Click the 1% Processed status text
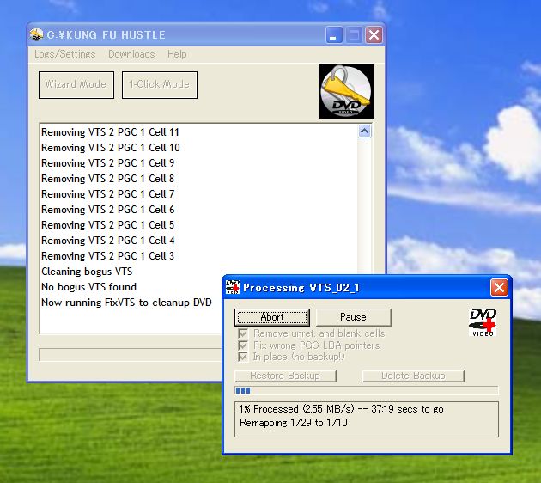The image size is (541, 483). pyautogui.click(x=341, y=409)
